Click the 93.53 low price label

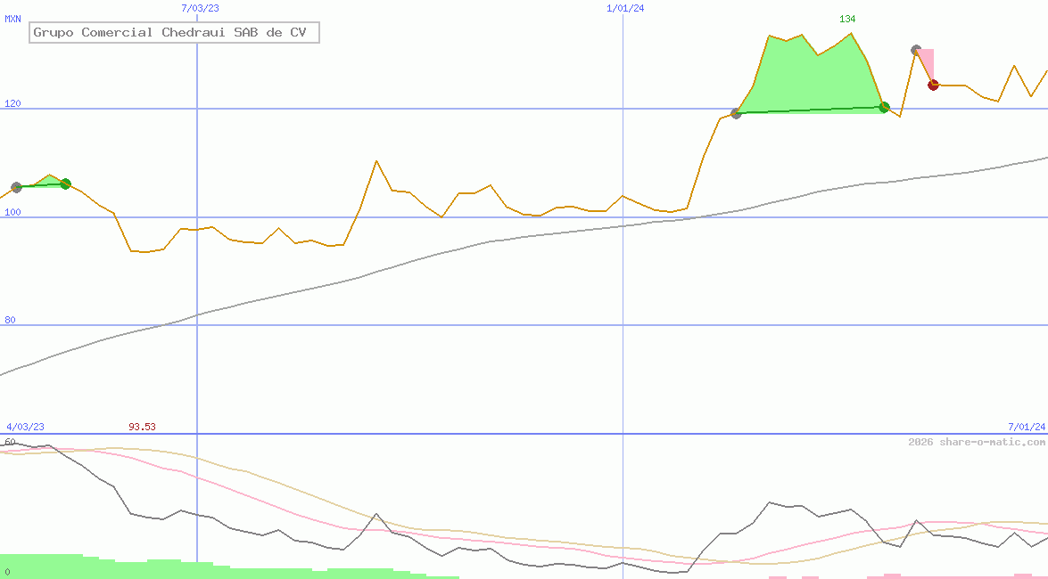coord(142,427)
